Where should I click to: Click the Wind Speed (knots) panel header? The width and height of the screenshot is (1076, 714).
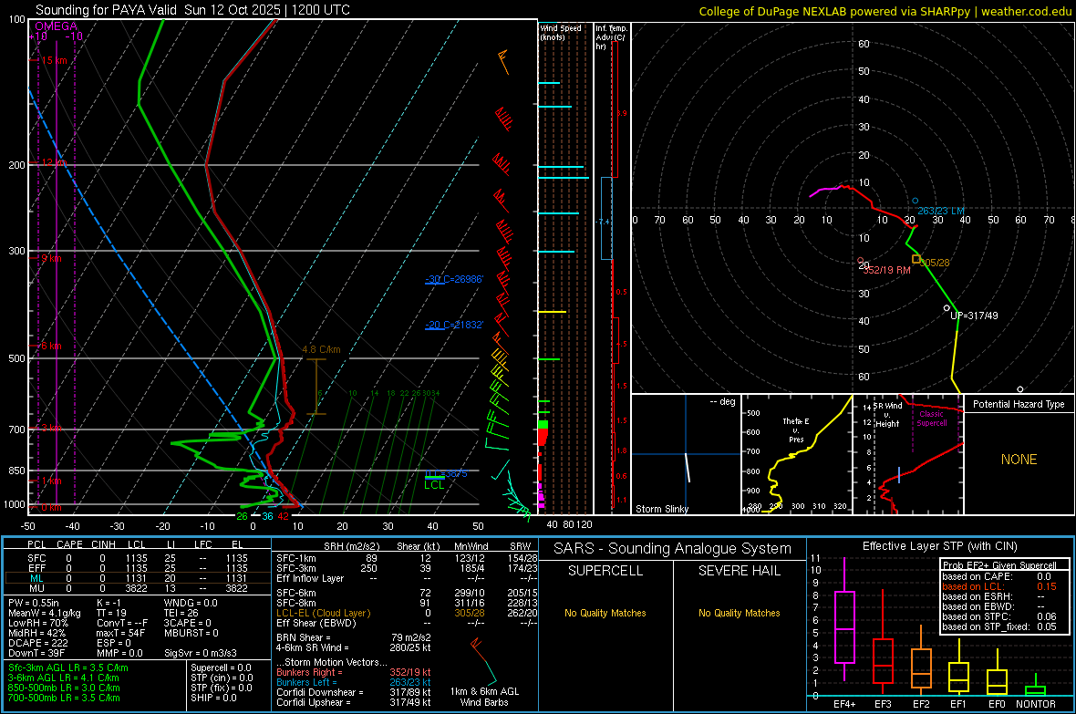tap(560, 32)
